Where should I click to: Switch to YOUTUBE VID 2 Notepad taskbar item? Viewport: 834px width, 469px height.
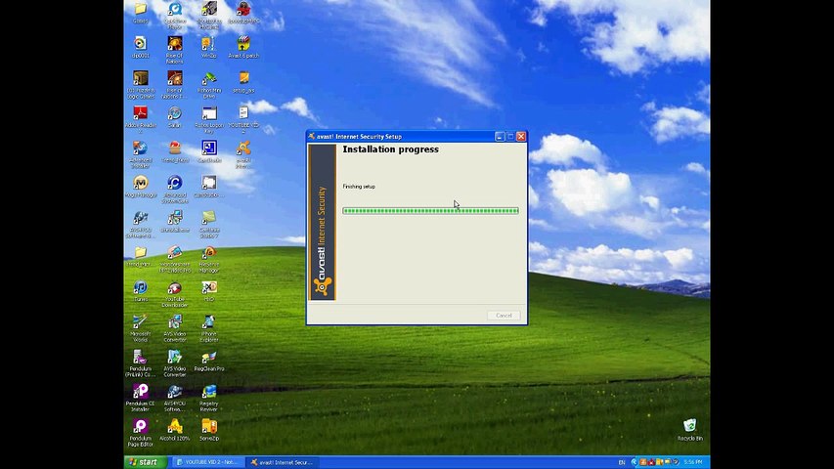tap(206, 462)
